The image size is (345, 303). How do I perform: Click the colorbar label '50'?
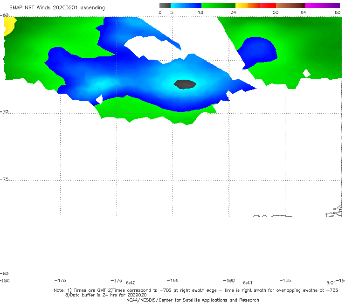tap(276, 12)
